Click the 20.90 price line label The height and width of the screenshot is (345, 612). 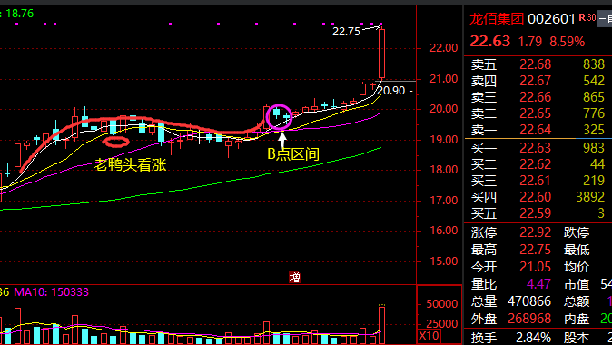[x=391, y=91]
